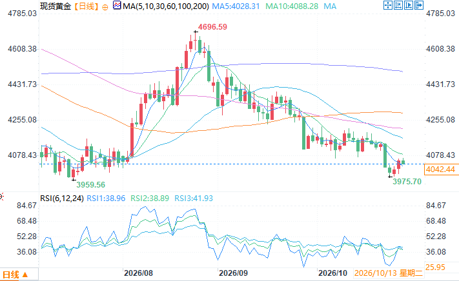Click the current price tag 4042.44
This screenshot has height=281, width=459.
[440, 170]
